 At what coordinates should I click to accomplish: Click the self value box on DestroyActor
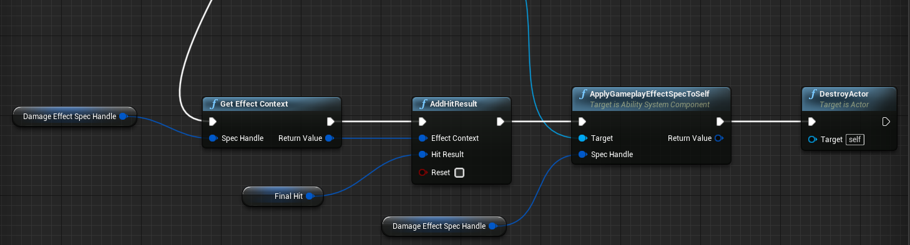[855, 140]
